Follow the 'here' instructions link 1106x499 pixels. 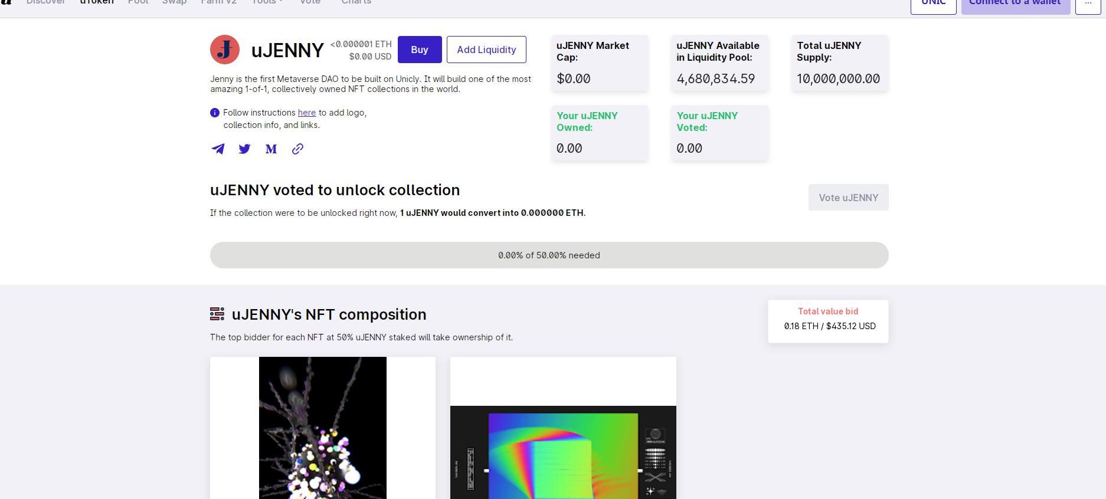307,113
